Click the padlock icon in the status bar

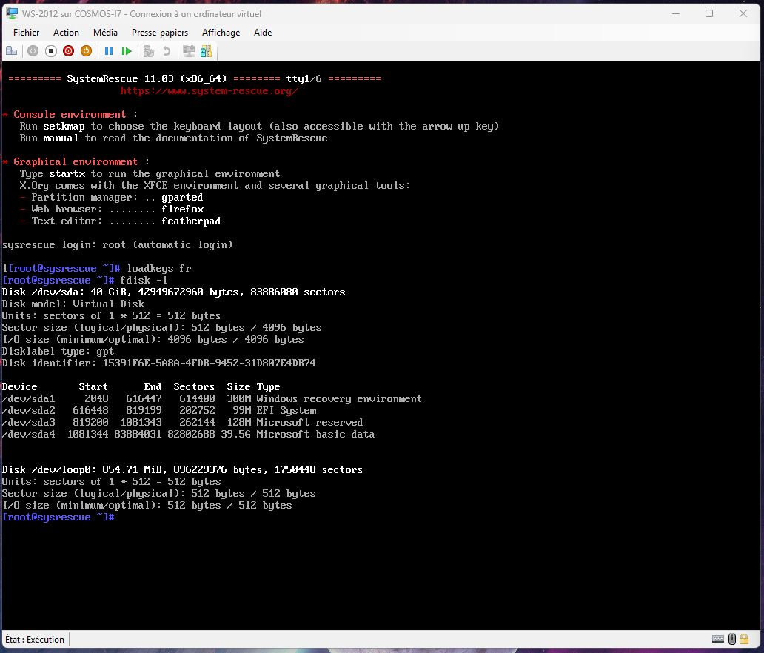point(745,639)
